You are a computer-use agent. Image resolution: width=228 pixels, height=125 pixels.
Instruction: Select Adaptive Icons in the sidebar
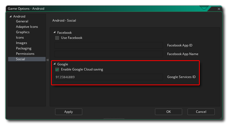(27, 27)
